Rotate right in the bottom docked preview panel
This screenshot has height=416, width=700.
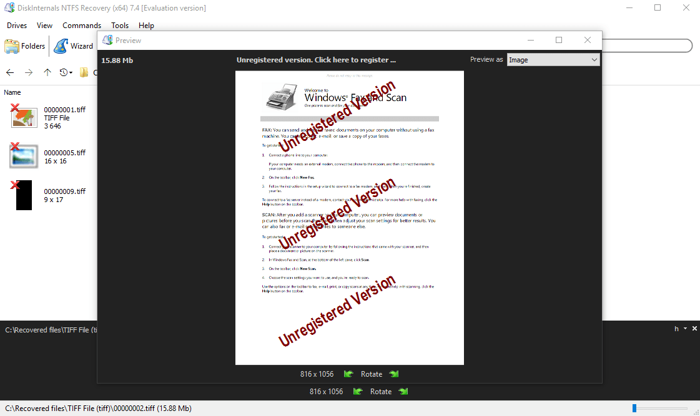point(403,392)
